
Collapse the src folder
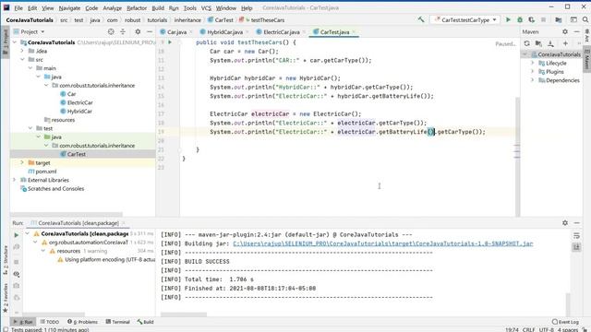22,59
